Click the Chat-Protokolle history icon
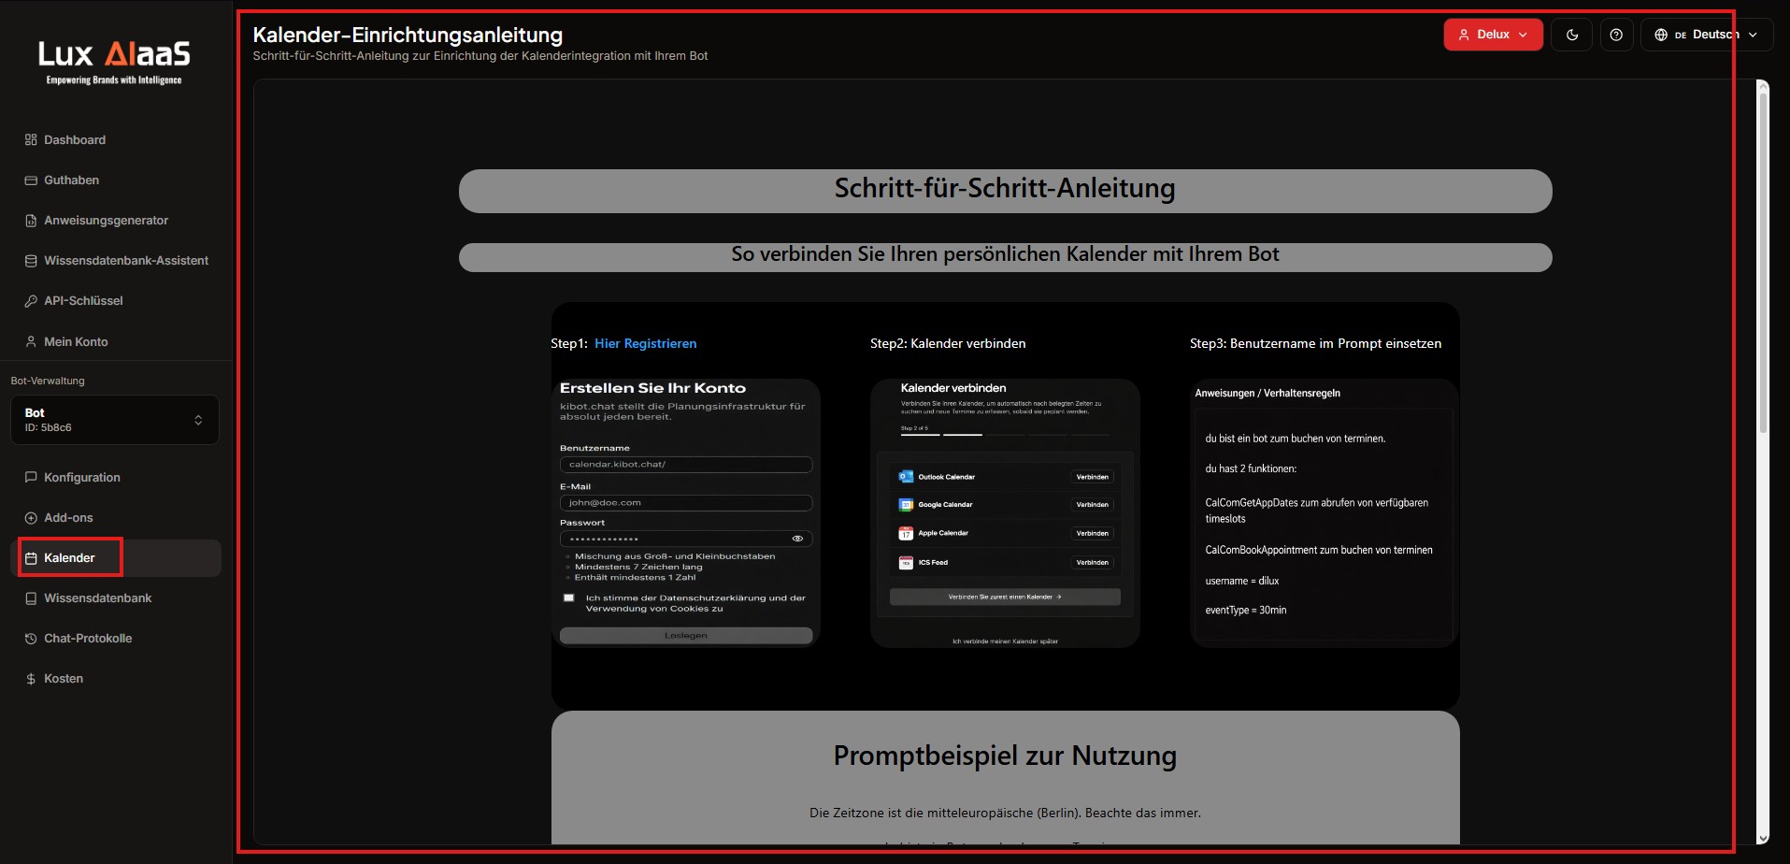The image size is (1790, 864). (x=31, y=639)
